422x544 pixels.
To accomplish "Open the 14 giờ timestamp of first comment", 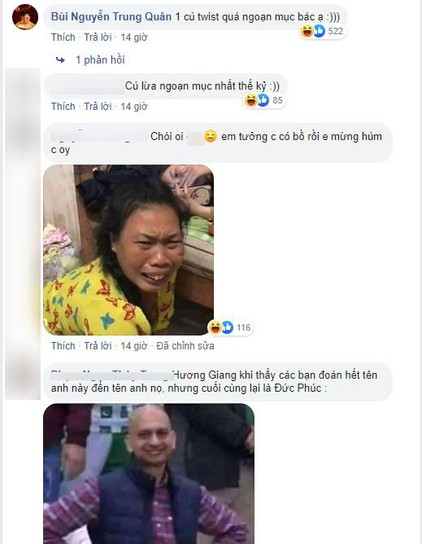I will point(133,37).
